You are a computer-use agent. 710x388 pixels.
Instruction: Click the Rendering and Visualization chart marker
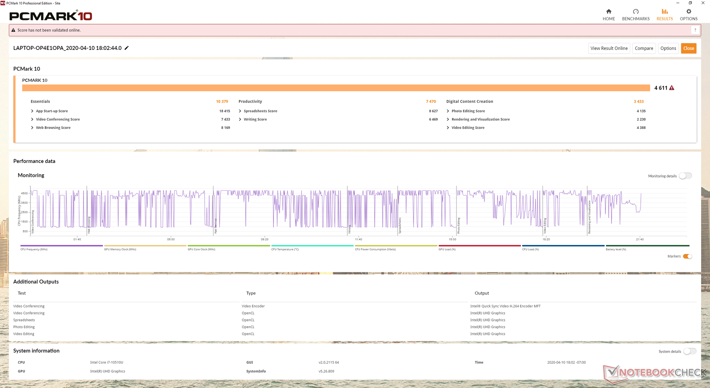[589, 217]
